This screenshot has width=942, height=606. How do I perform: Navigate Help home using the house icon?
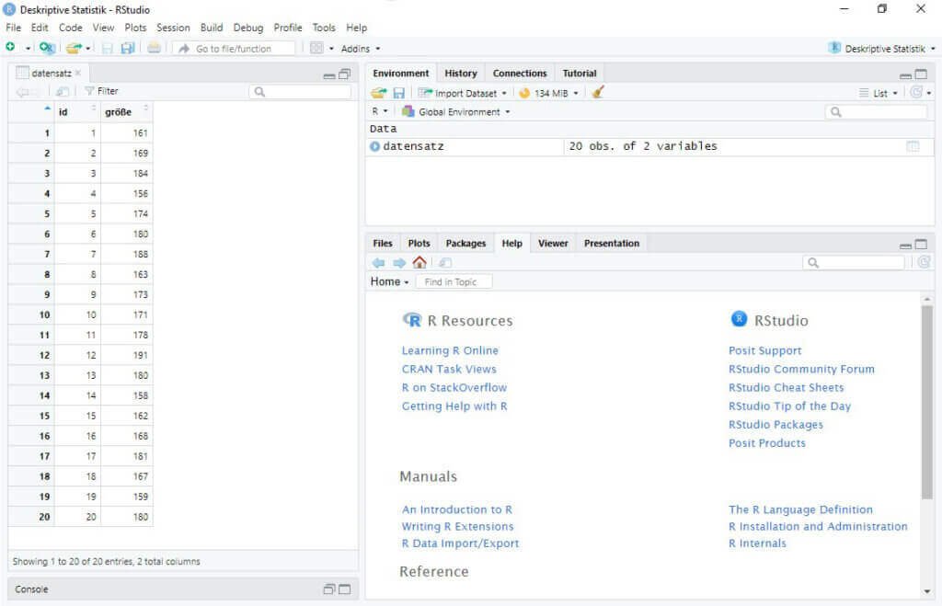click(420, 261)
